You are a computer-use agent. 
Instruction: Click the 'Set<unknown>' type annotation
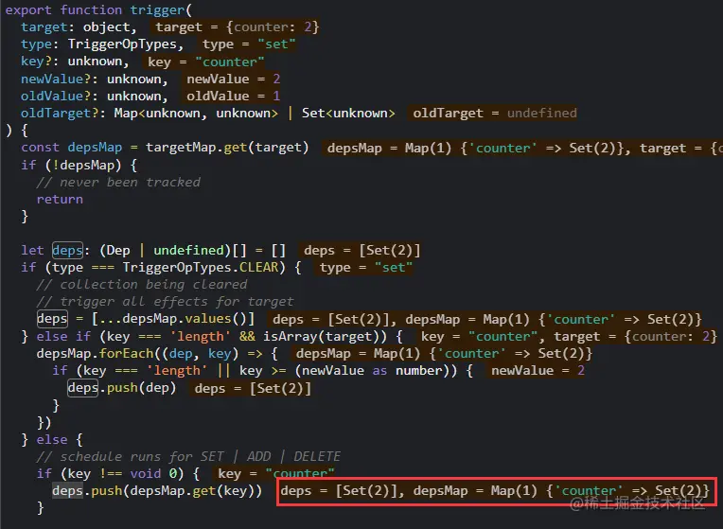coord(348,113)
